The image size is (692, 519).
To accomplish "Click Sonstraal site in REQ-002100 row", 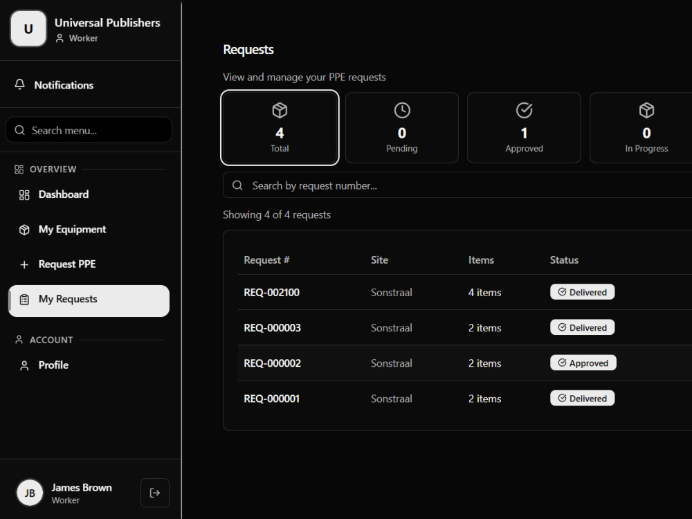I will (392, 293).
